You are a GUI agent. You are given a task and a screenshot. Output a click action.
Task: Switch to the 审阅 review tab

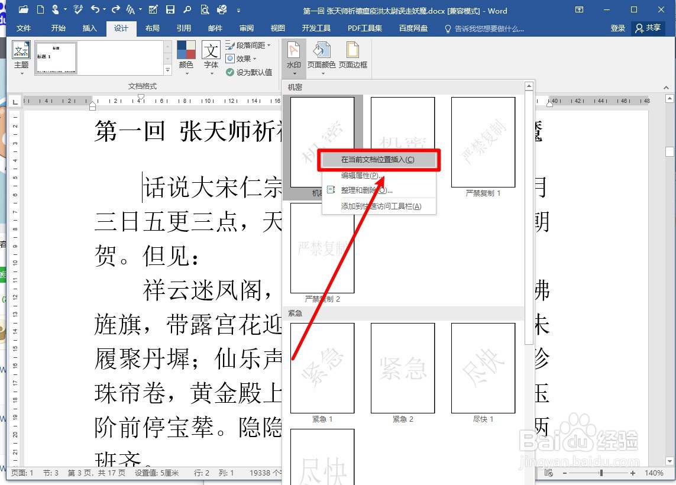click(x=247, y=28)
